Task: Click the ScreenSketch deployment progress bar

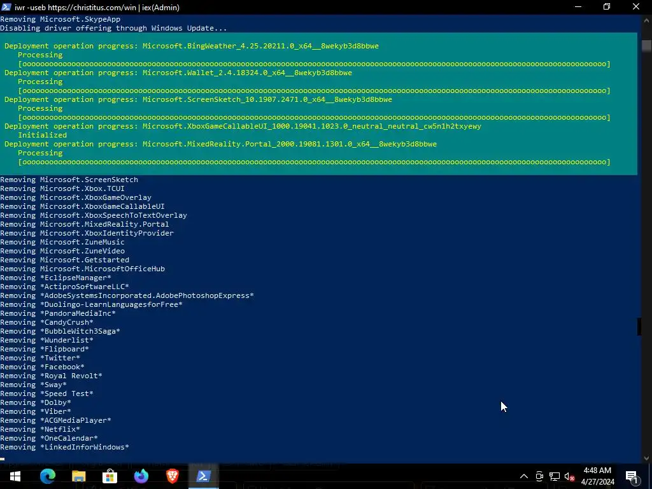Action: (x=315, y=117)
